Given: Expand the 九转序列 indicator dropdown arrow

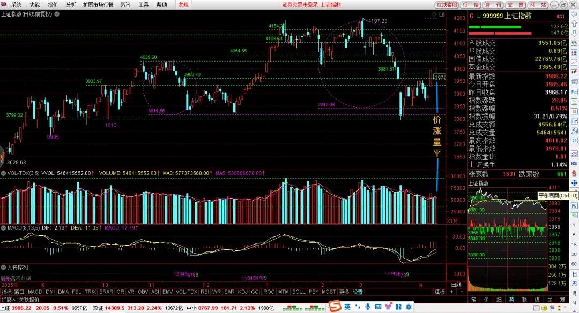Looking at the screenshot, I should pos(3,268).
